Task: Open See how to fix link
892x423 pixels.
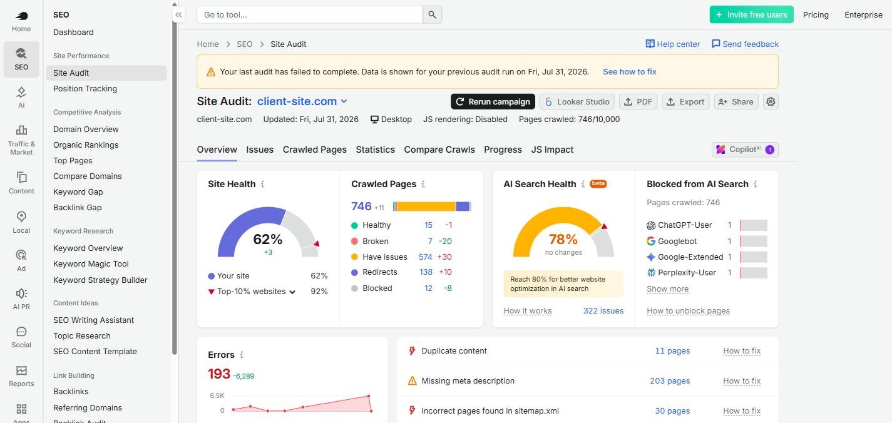Action: click(630, 71)
